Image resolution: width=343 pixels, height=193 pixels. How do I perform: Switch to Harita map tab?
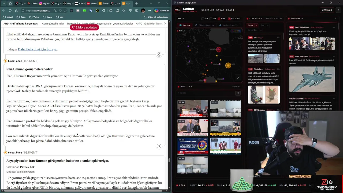184,25
